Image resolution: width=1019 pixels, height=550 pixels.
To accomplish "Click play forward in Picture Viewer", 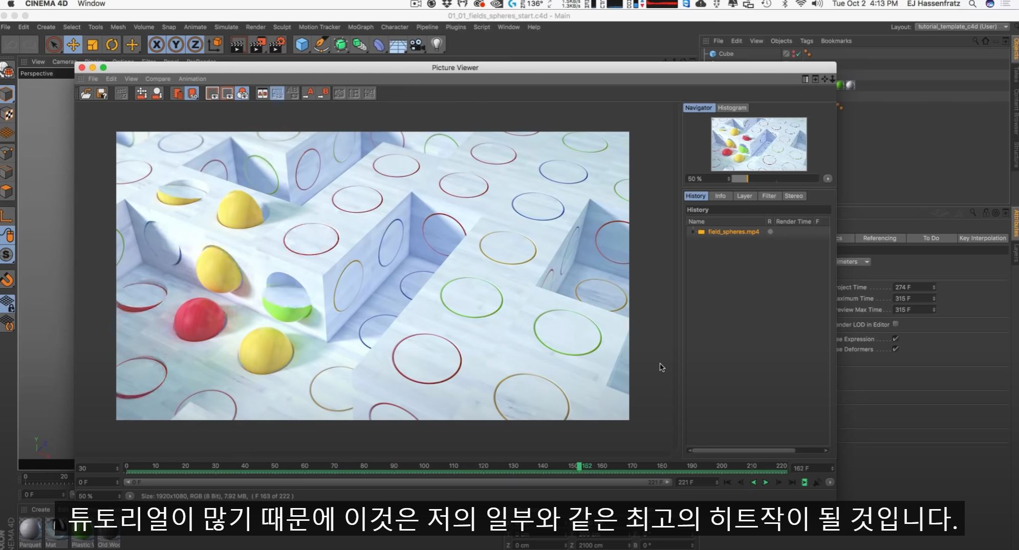I will pos(766,482).
